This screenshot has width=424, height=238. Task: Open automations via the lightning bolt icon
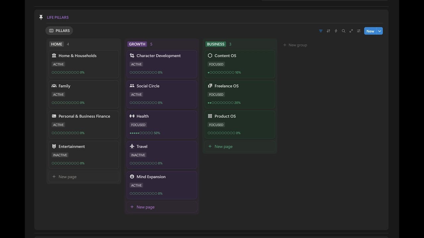click(x=336, y=31)
